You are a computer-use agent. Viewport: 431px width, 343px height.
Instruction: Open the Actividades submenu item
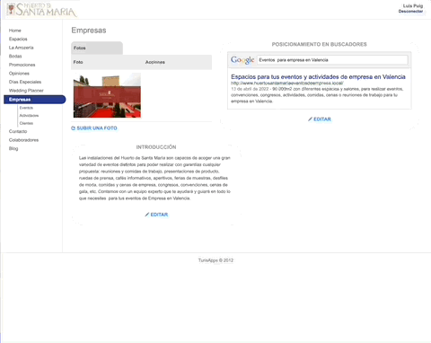coord(29,116)
